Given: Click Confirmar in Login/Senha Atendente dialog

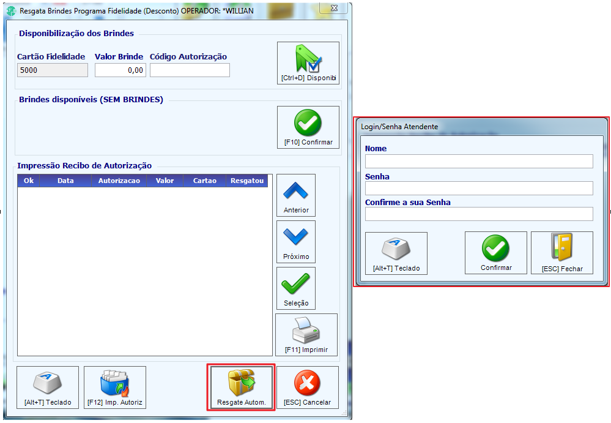Looking at the screenshot, I should (x=495, y=253).
